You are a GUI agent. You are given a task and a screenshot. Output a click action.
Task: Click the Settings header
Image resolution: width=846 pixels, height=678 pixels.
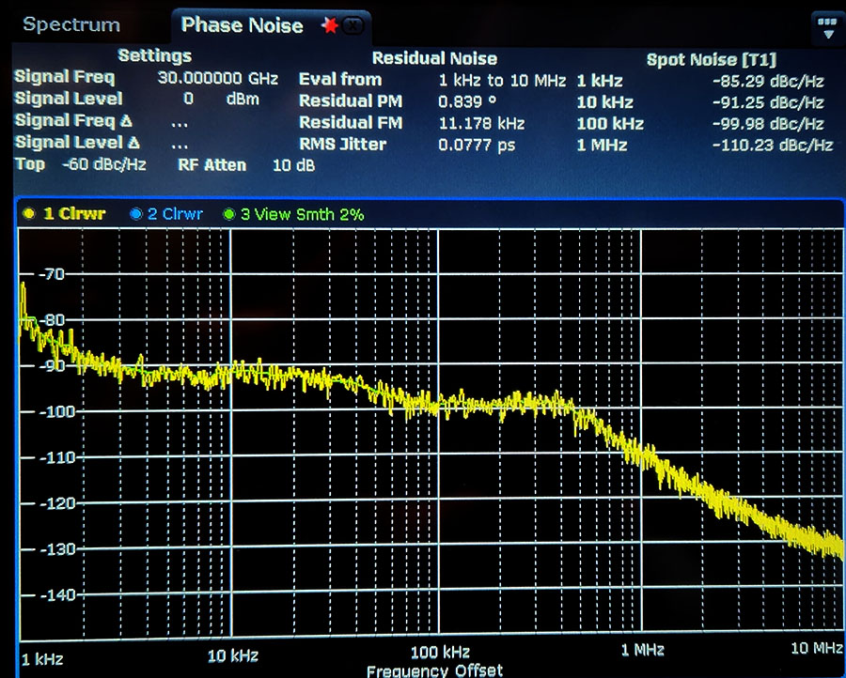click(155, 55)
